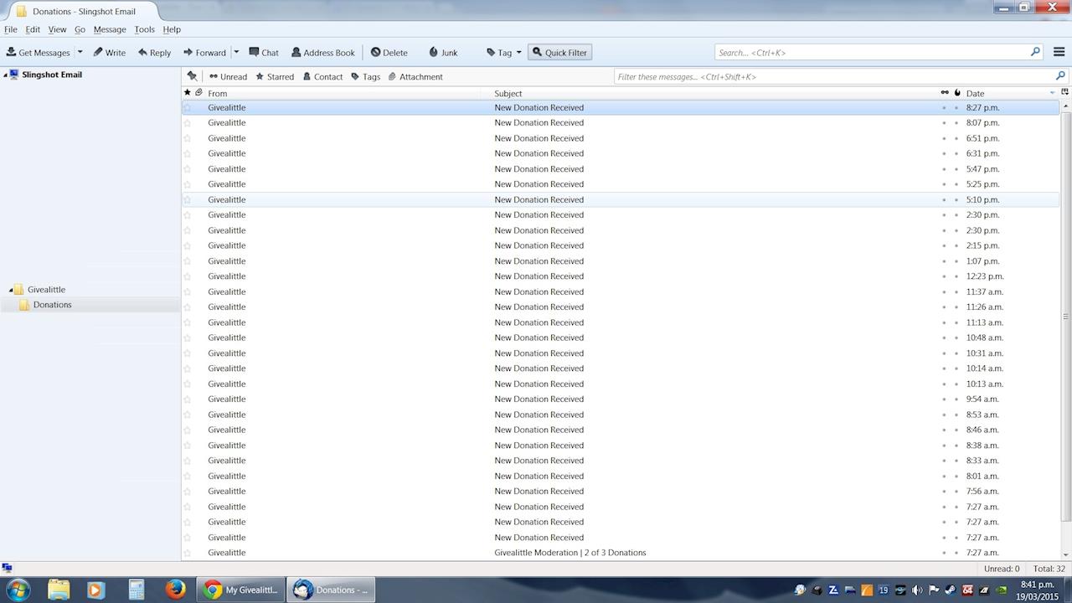Switch to Chrome in the taskbar
The height and width of the screenshot is (603, 1072).
[x=240, y=590]
